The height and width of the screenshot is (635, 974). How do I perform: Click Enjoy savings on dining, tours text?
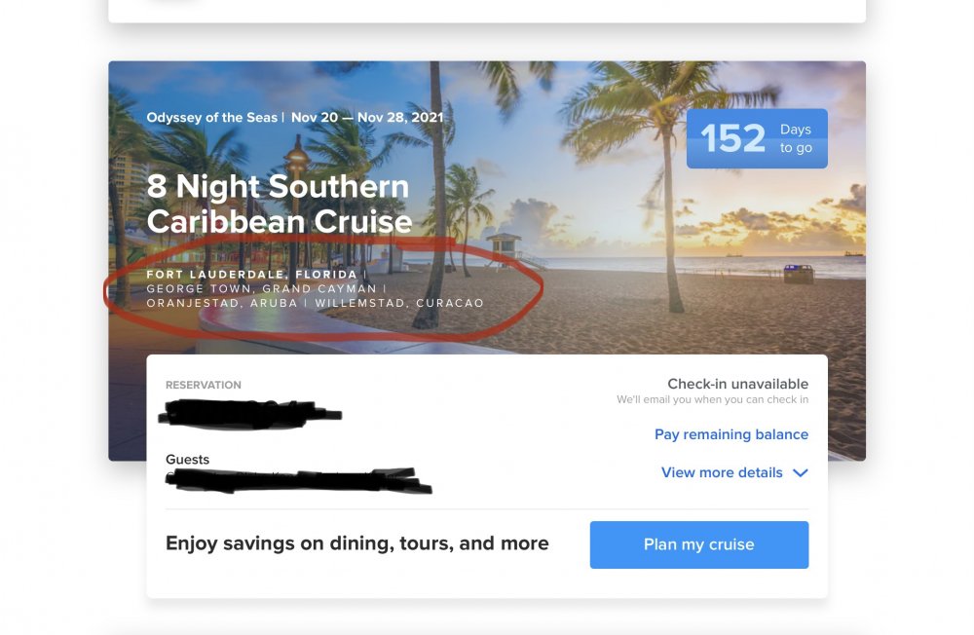coord(357,543)
